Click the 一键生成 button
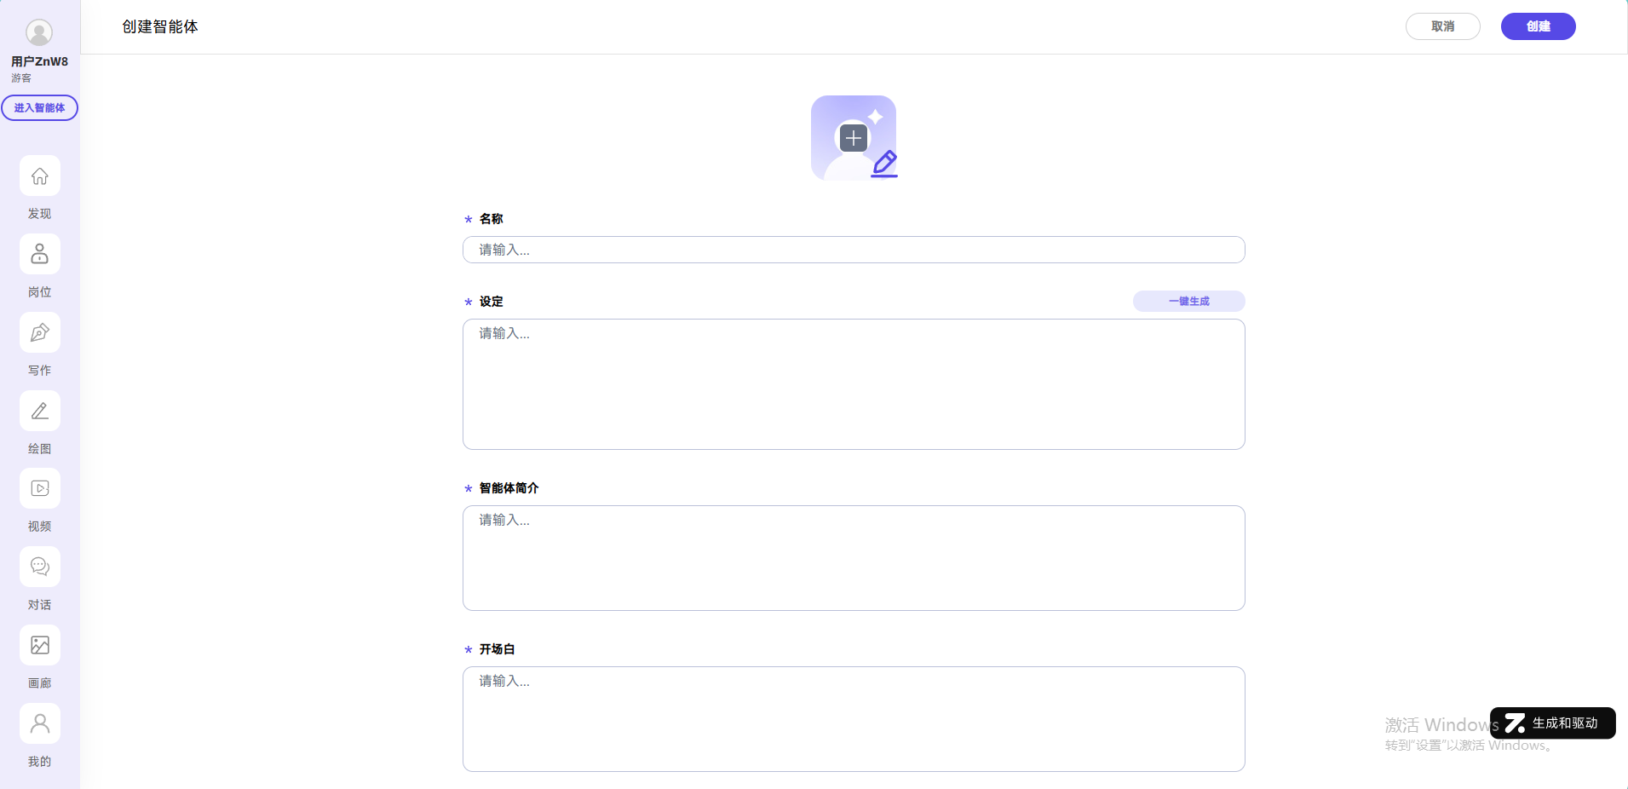The width and height of the screenshot is (1628, 789). click(1188, 302)
